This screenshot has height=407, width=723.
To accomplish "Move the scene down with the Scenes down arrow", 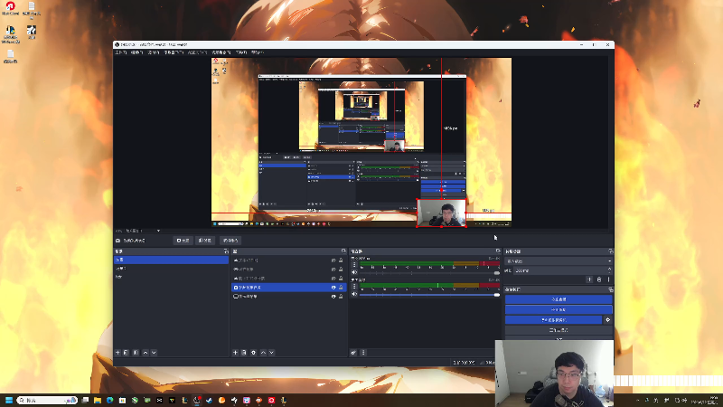I will pos(154,353).
